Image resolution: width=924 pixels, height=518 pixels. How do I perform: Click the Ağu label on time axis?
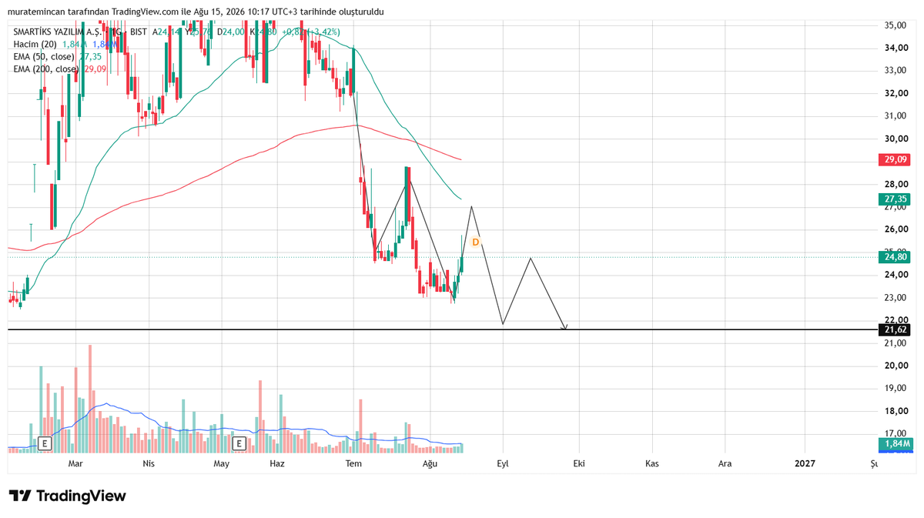click(430, 463)
